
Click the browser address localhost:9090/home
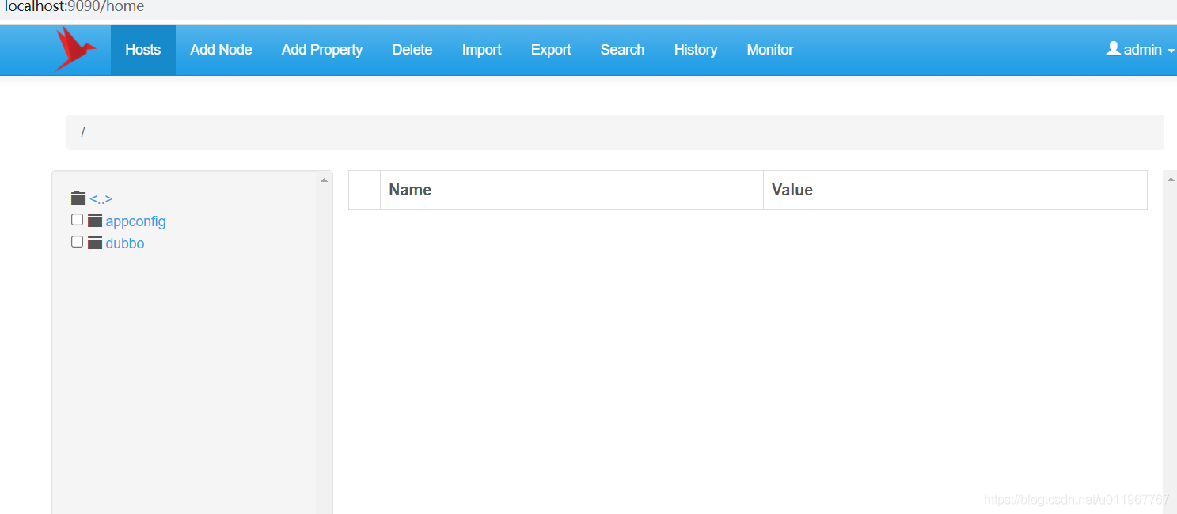click(74, 7)
